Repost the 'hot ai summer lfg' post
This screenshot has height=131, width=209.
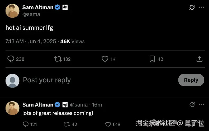(58, 59)
